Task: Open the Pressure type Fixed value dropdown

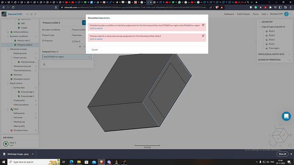Action: point(78,35)
